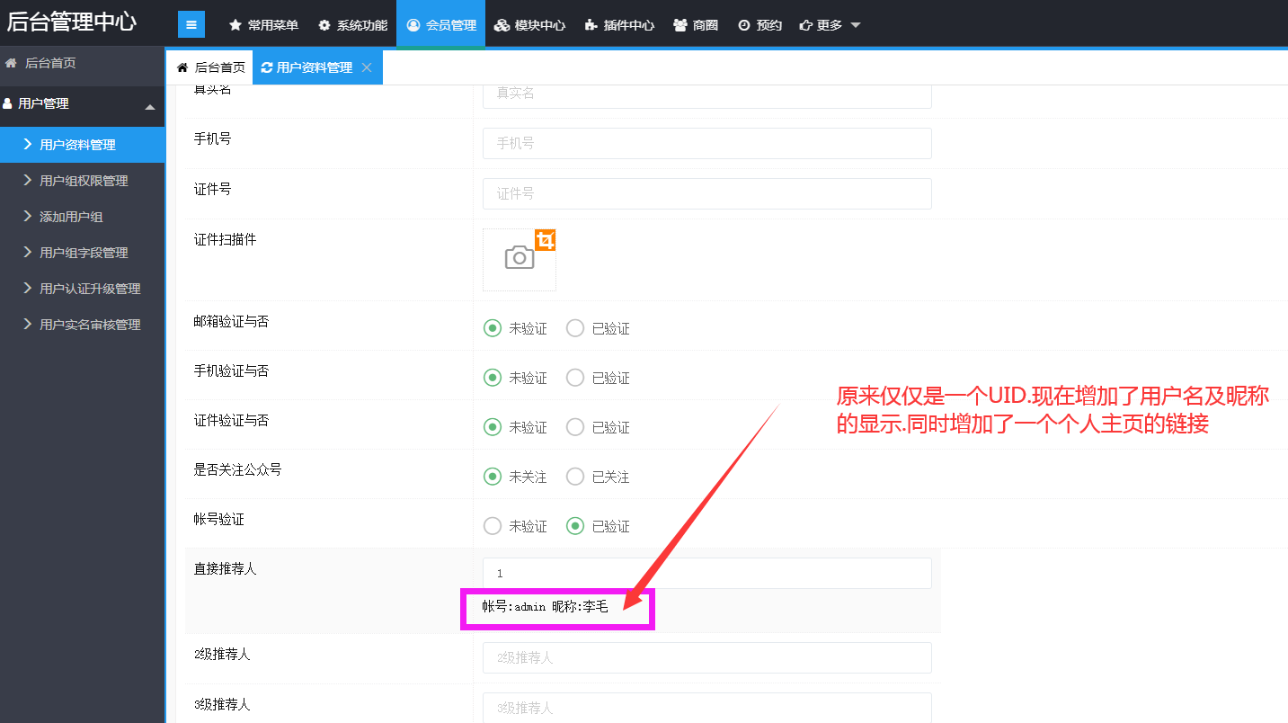Select 未验证 for 帐号验证
1288x723 pixels.
(493, 526)
